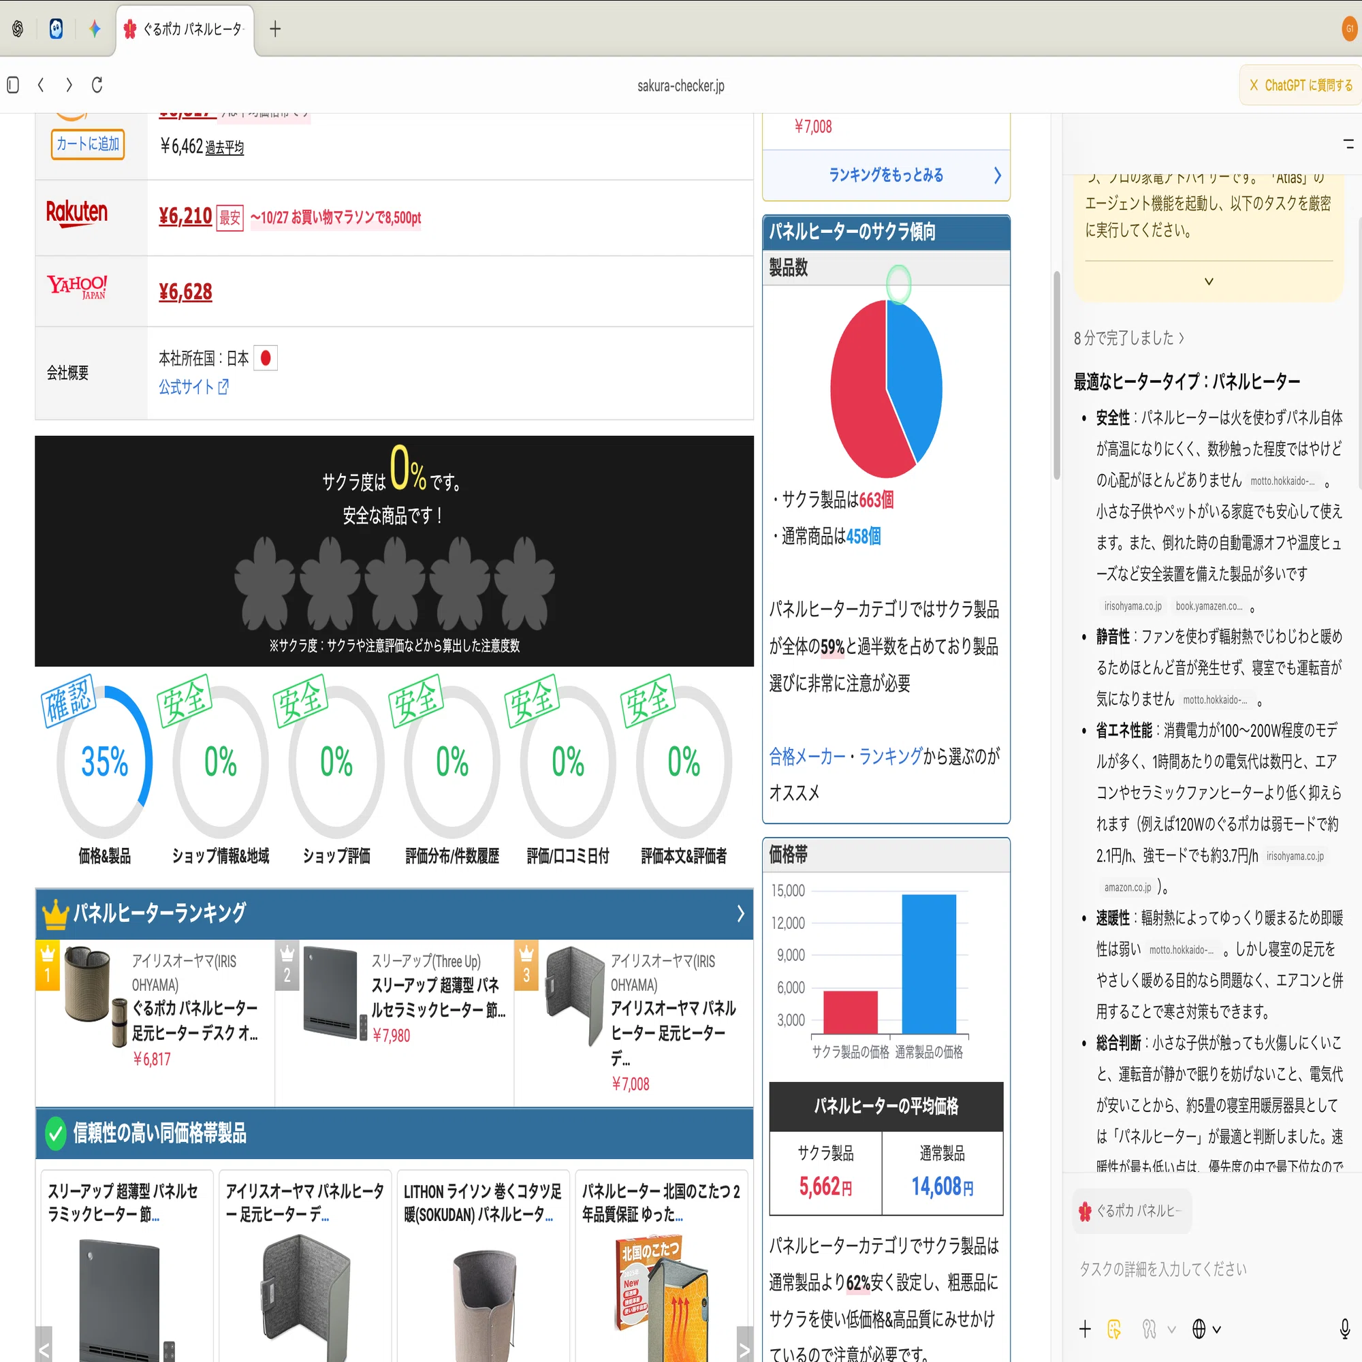Click ランキングをもっとみる button

pos(886,175)
